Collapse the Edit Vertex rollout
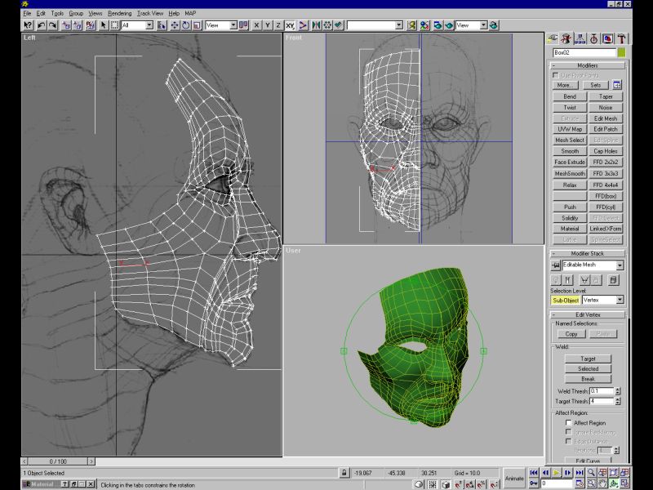 point(587,315)
